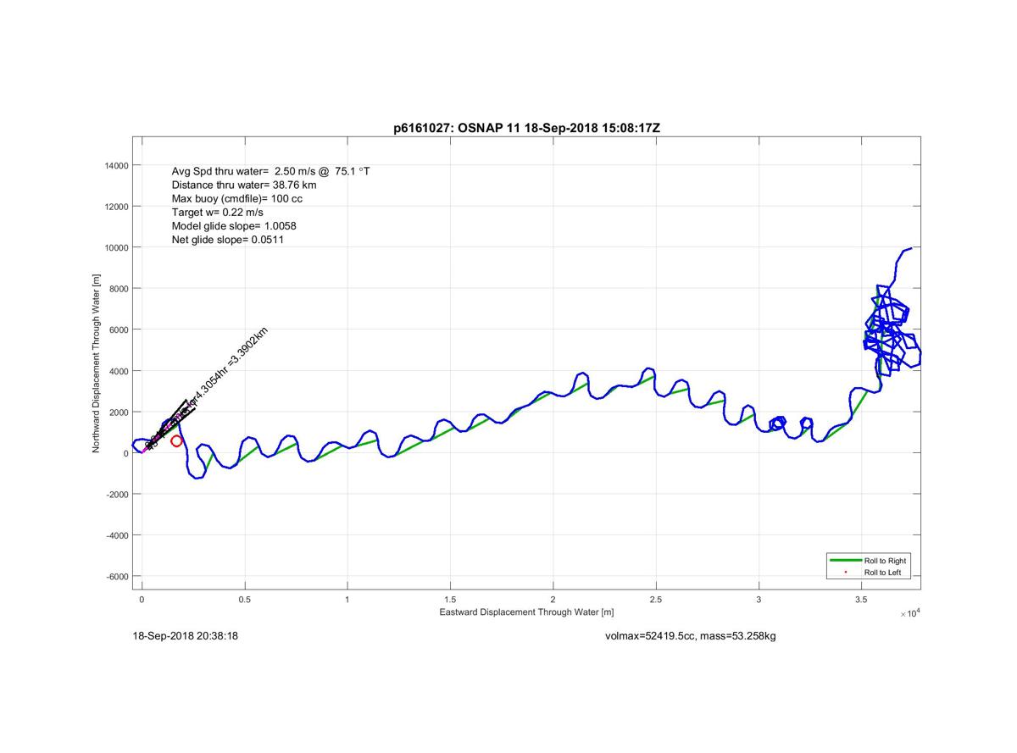Click the 2.5 x-axis tick label
The width and height of the screenshot is (1017, 753).
[656, 600]
